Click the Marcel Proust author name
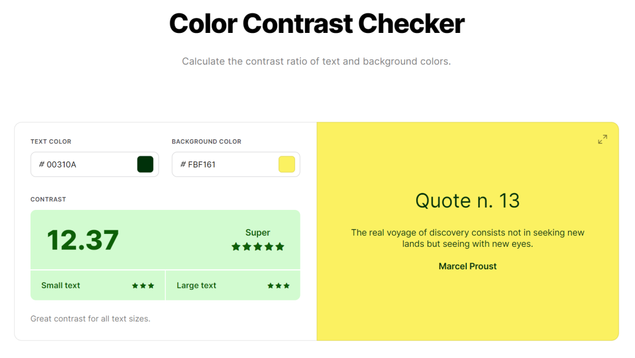Image resolution: width=635 pixels, height=358 pixels. click(x=467, y=266)
